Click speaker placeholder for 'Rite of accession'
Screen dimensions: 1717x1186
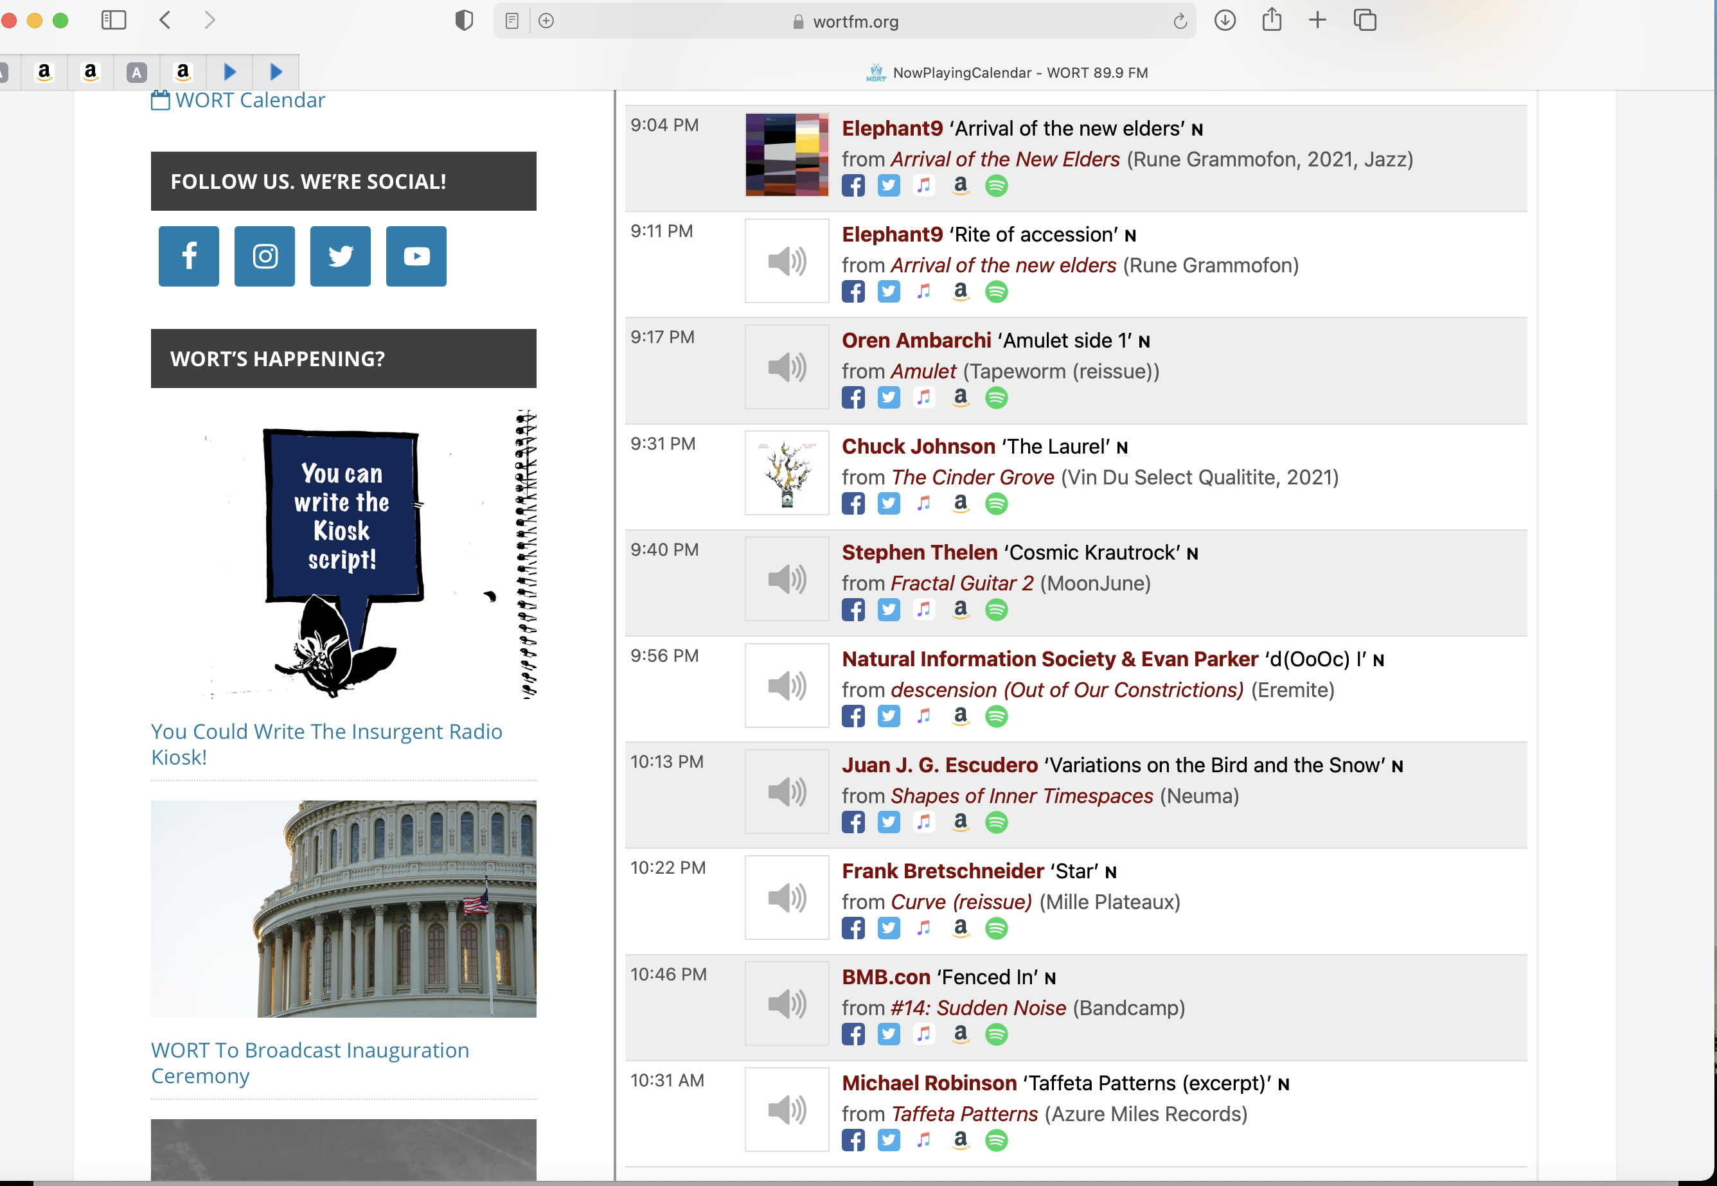787,261
